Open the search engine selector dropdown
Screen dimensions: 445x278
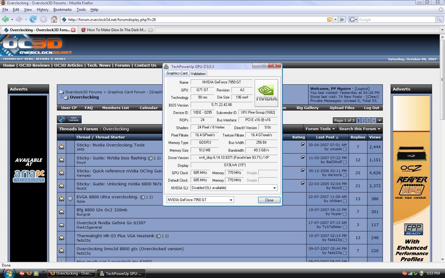pyautogui.click(x=353, y=19)
